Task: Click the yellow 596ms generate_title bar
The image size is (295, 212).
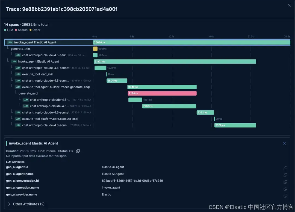Action: click(95, 49)
